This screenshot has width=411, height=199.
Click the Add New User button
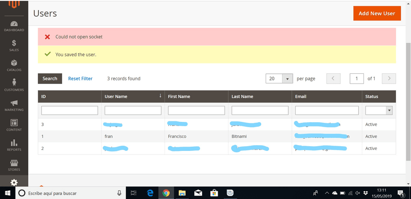click(x=377, y=14)
